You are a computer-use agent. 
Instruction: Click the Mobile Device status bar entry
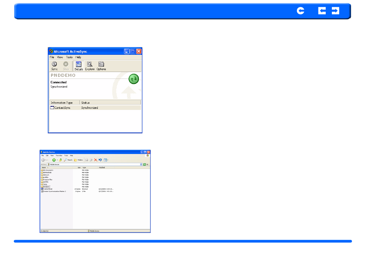click(94, 231)
